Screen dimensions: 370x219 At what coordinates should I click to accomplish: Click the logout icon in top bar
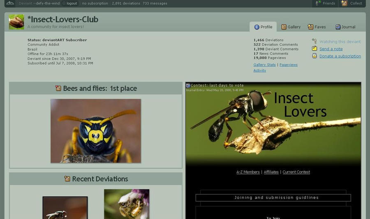[x=64, y=3]
